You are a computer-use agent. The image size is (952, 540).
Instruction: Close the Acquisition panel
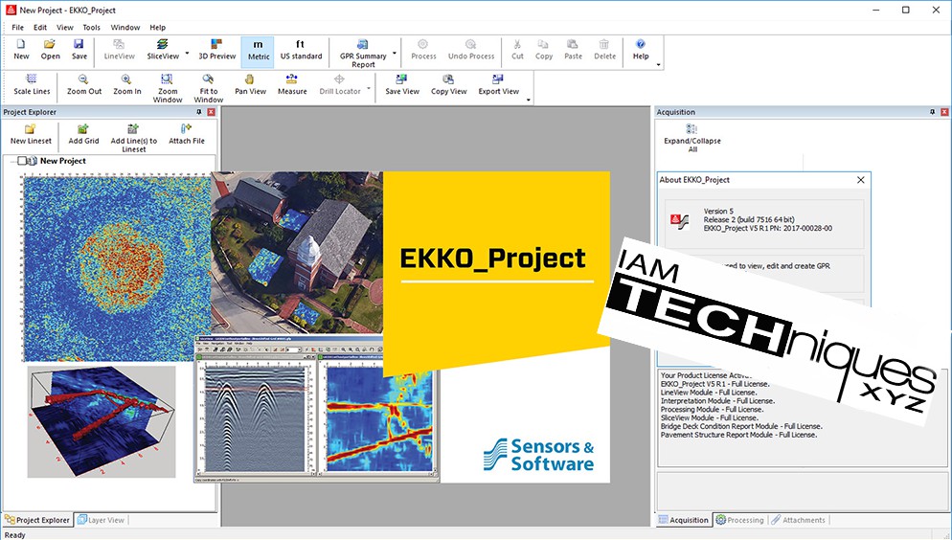(944, 112)
